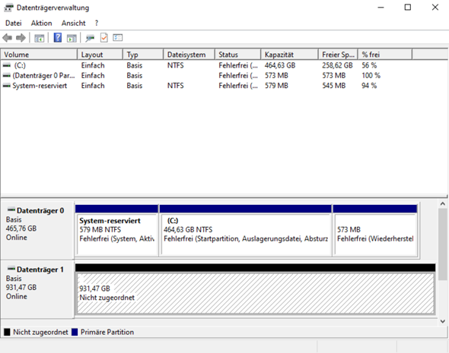Select the (C:) volume row in the list
449x353 pixels.
point(224,65)
